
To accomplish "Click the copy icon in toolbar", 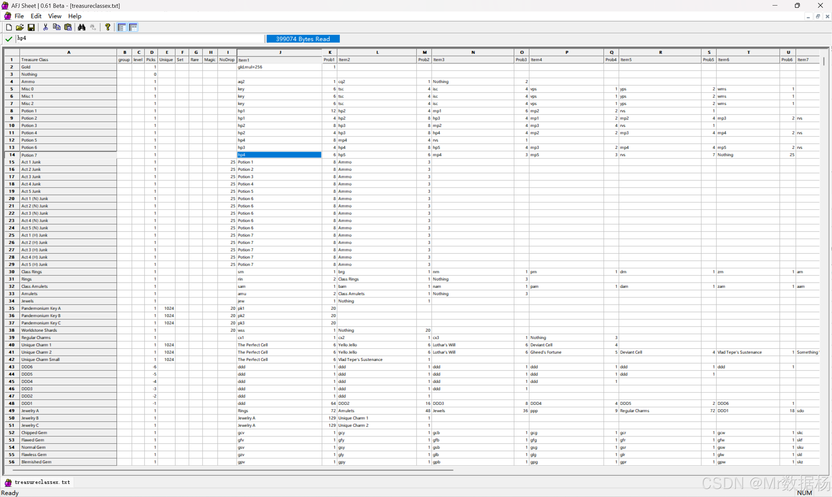I will [57, 27].
